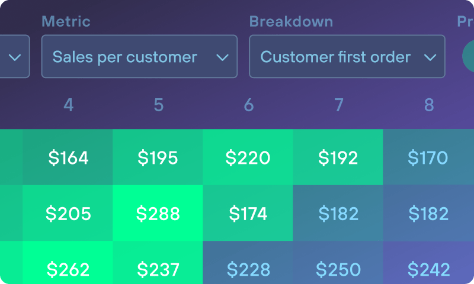
Task: Select the $205 cohort cell
Action: click(x=68, y=214)
